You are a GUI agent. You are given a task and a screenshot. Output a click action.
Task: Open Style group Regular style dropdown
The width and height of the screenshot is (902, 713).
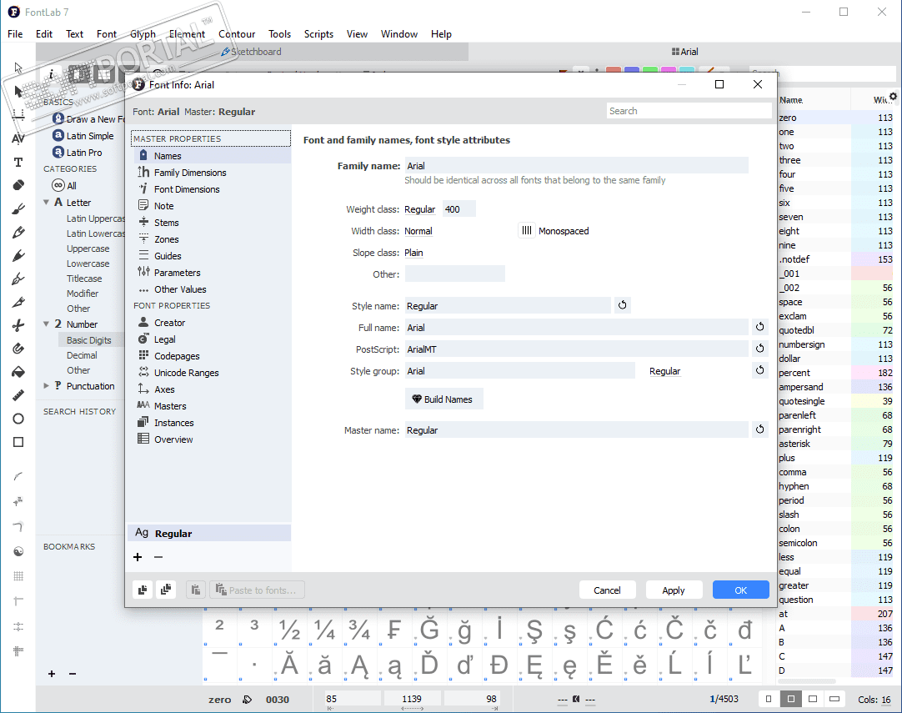tap(665, 372)
